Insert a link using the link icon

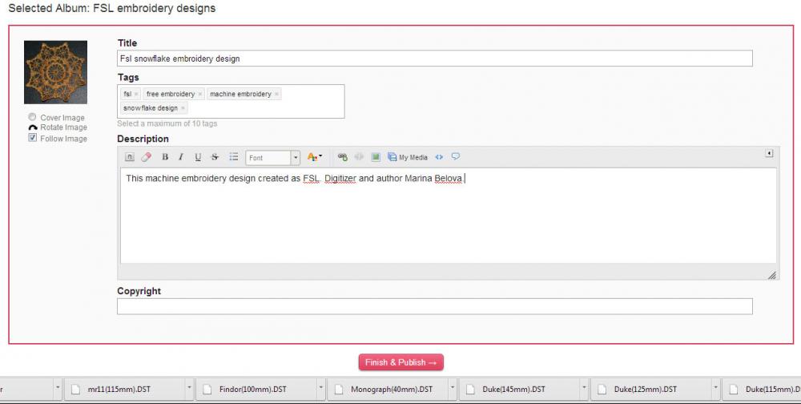[343, 157]
